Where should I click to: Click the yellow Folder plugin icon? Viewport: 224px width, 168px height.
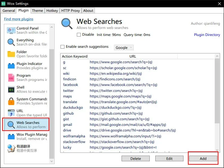(11, 54)
